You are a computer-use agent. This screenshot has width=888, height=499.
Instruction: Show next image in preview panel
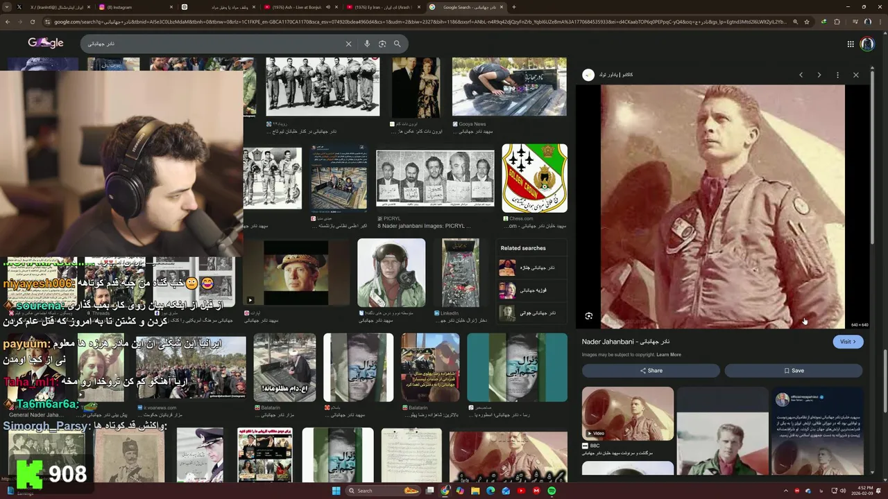pyautogui.click(x=819, y=75)
